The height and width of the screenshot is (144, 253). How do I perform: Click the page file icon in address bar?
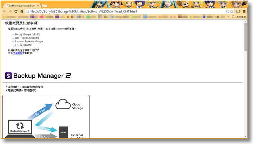coord(28,11)
